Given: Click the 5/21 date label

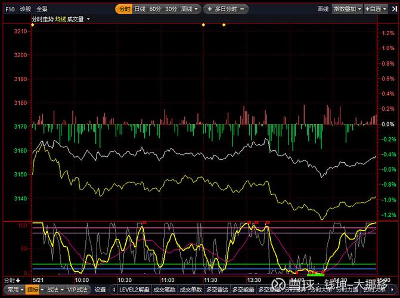Looking at the screenshot, I should pos(38,280).
